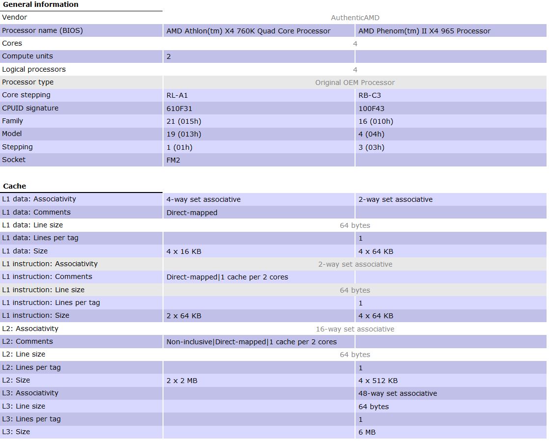Click the '19 (013h)' model value
The width and height of the screenshot is (549, 441).
point(184,134)
